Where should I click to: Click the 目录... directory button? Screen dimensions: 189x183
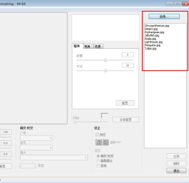click(x=164, y=17)
